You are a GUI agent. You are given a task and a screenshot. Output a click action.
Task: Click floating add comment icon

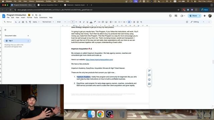(x=149, y=75)
